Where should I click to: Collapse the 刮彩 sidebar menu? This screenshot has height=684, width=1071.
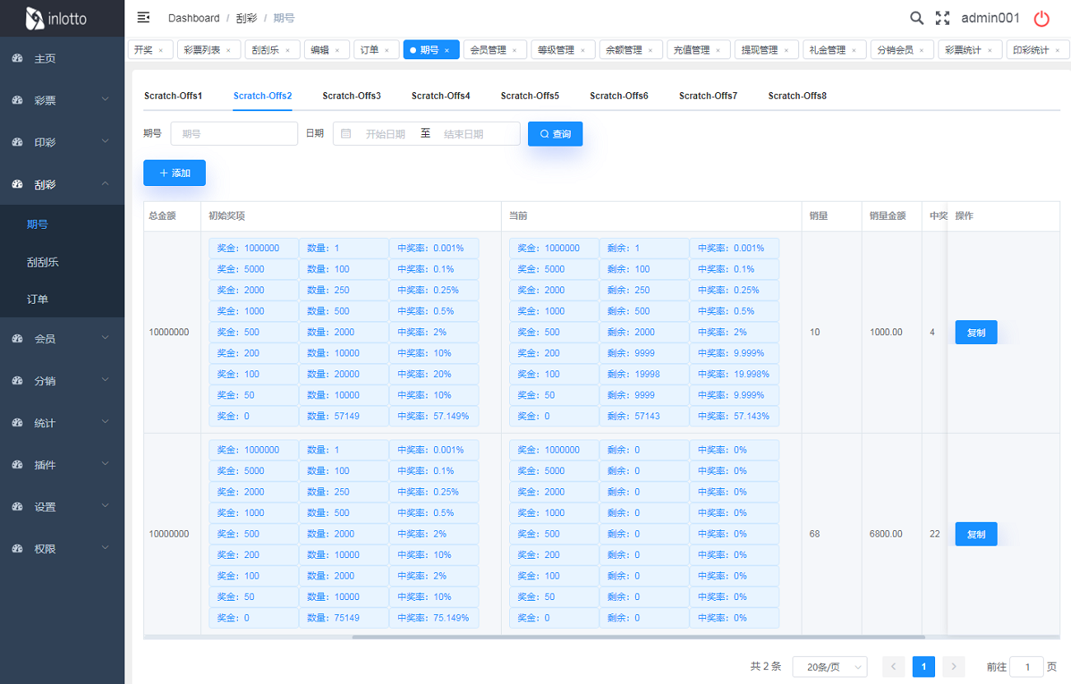point(62,184)
